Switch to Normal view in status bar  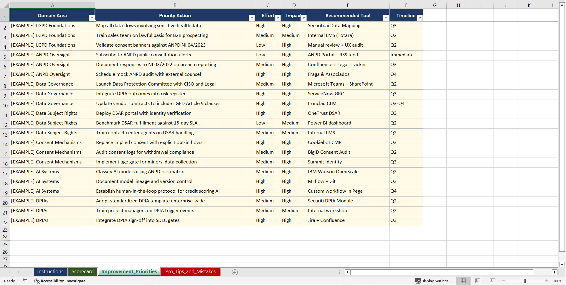[463, 281]
